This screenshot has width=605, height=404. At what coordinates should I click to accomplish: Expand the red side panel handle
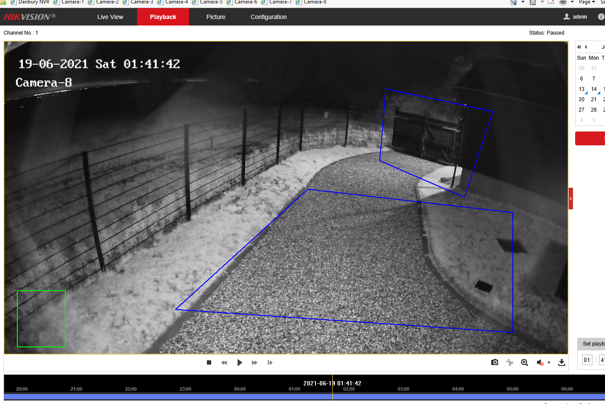pyautogui.click(x=570, y=199)
